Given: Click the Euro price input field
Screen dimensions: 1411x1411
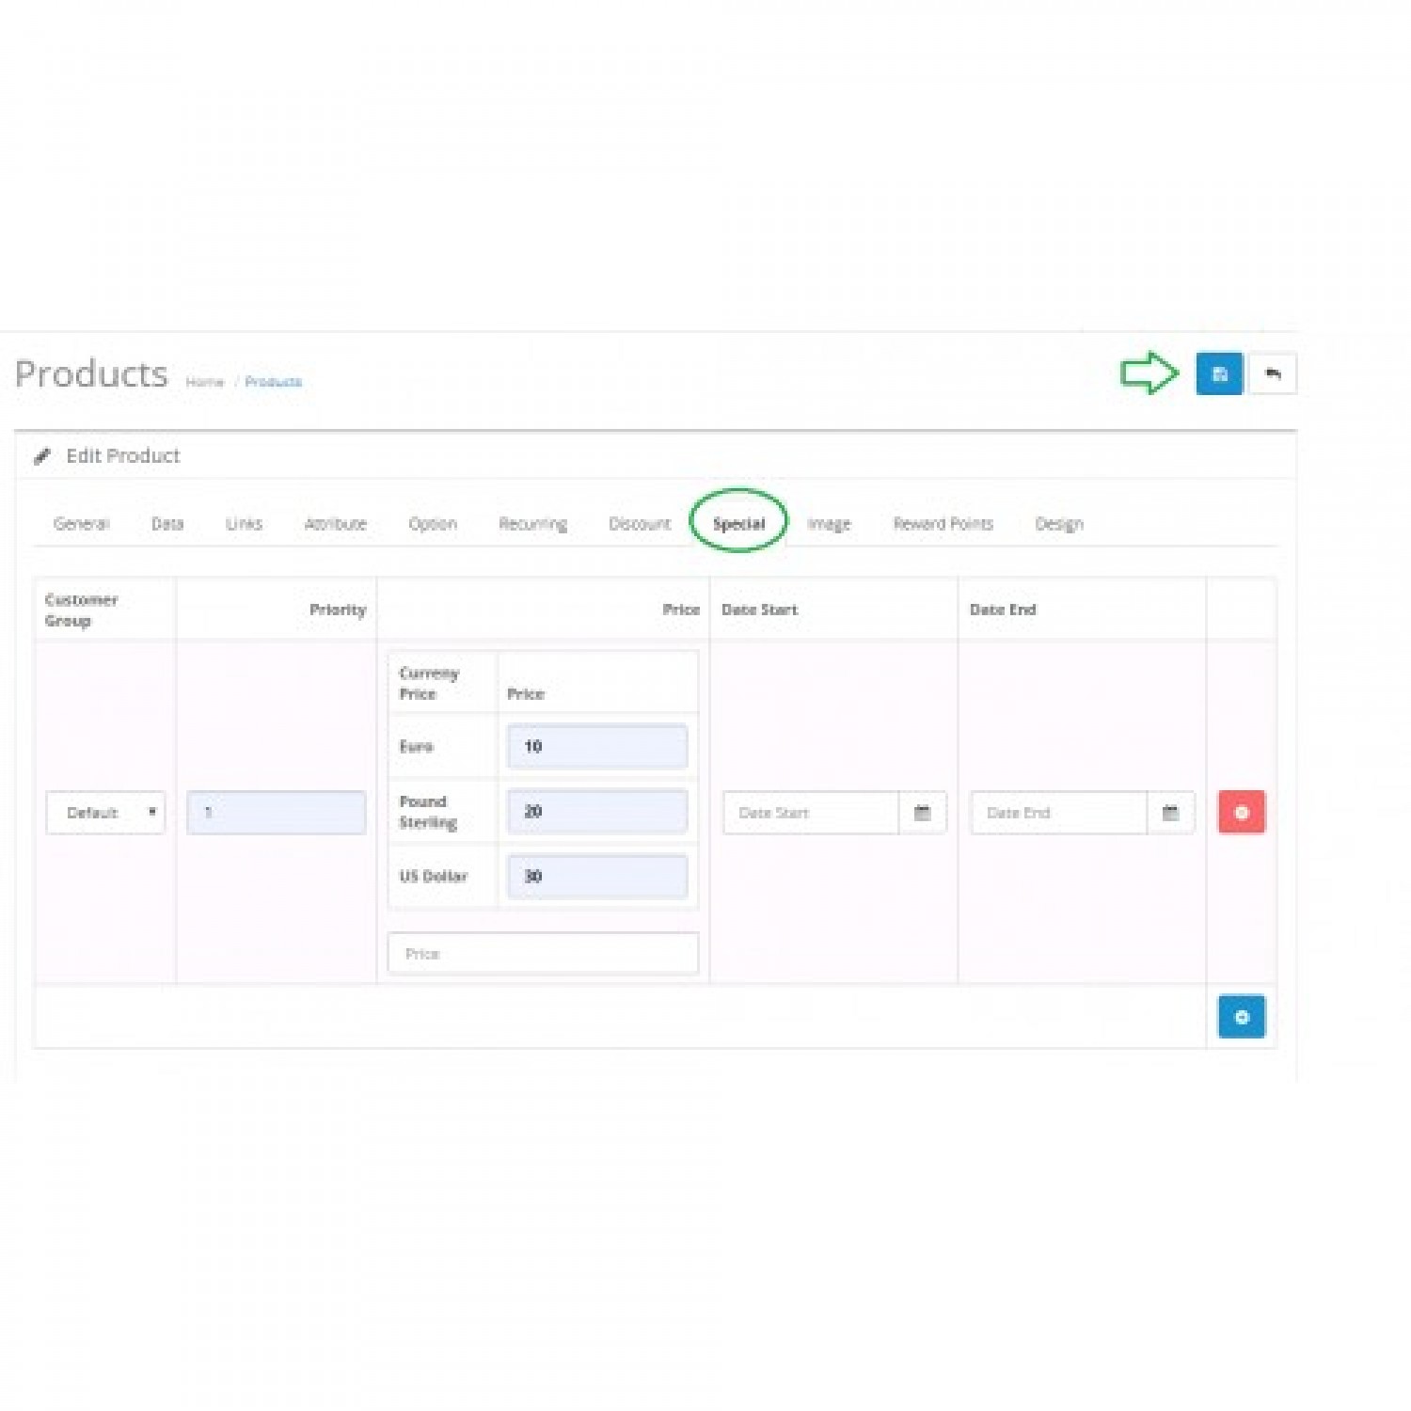Looking at the screenshot, I should pyautogui.click(x=596, y=747).
